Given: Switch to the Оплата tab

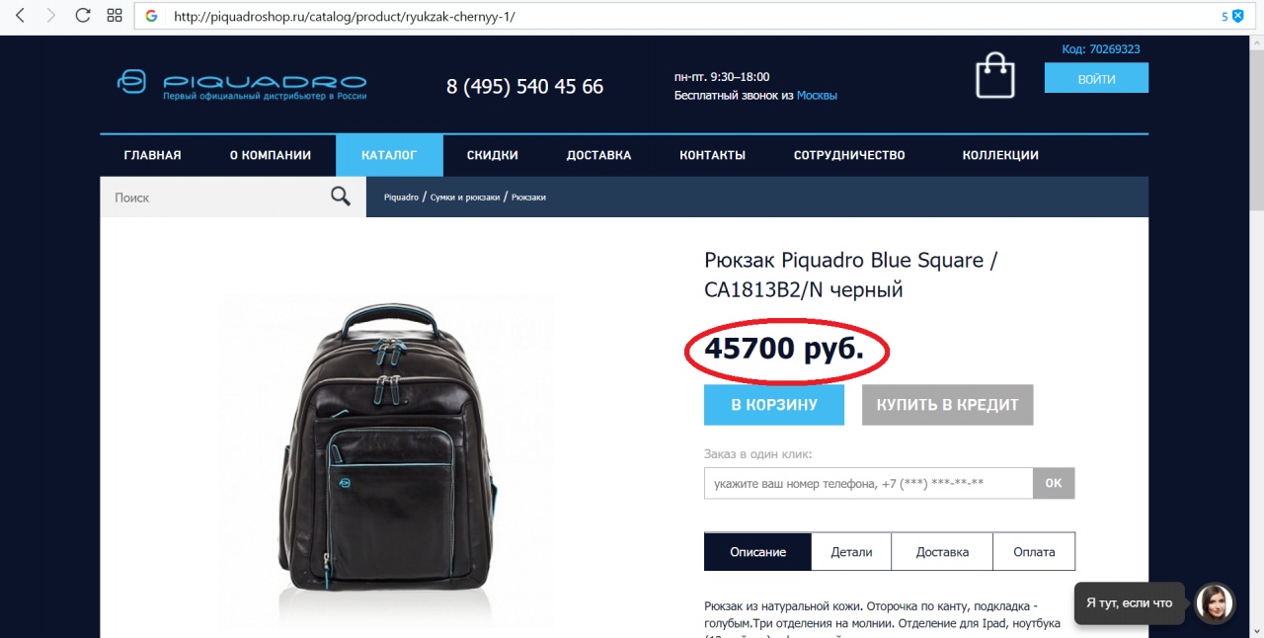Looking at the screenshot, I should point(1034,552).
